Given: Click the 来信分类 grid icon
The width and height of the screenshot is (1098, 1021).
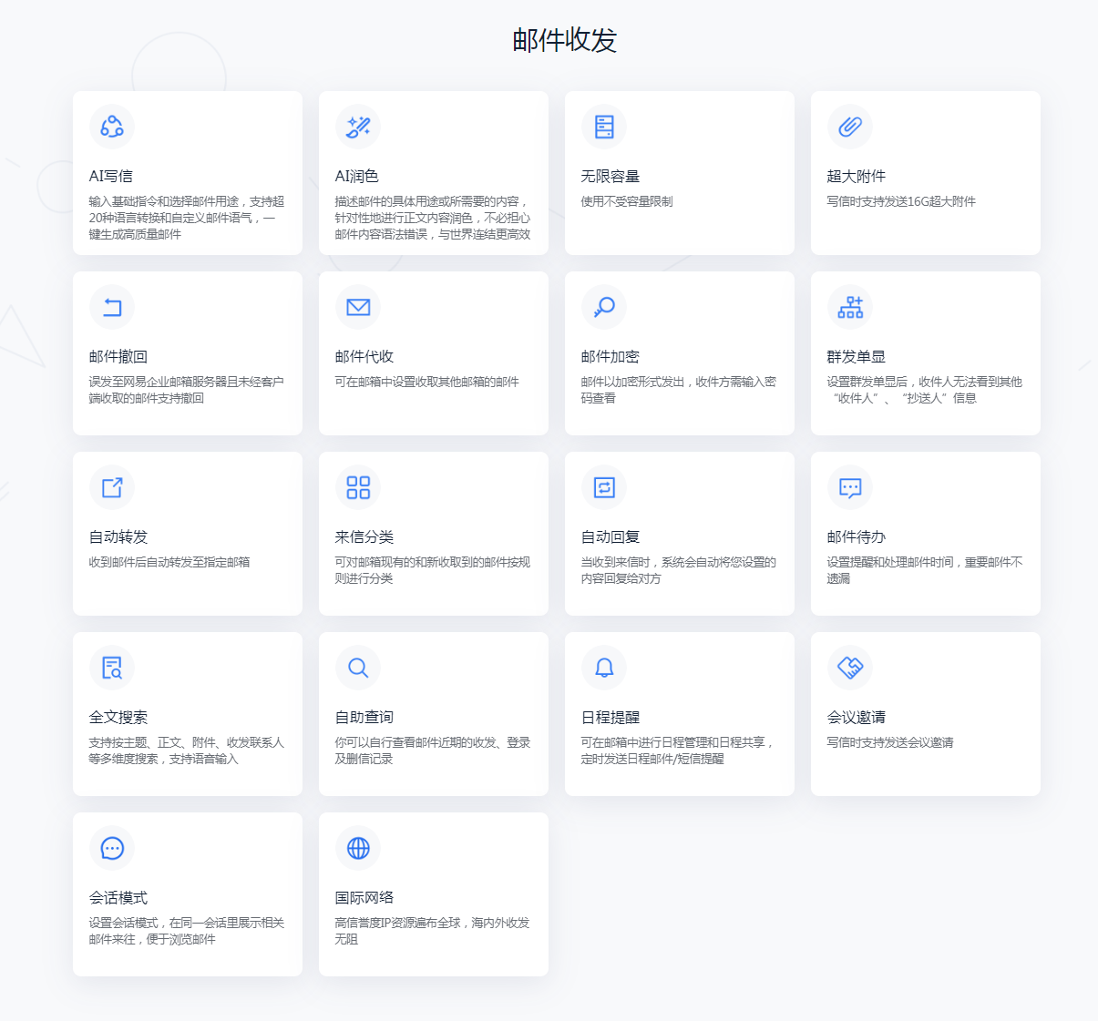Looking at the screenshot, I should (358, 487).
